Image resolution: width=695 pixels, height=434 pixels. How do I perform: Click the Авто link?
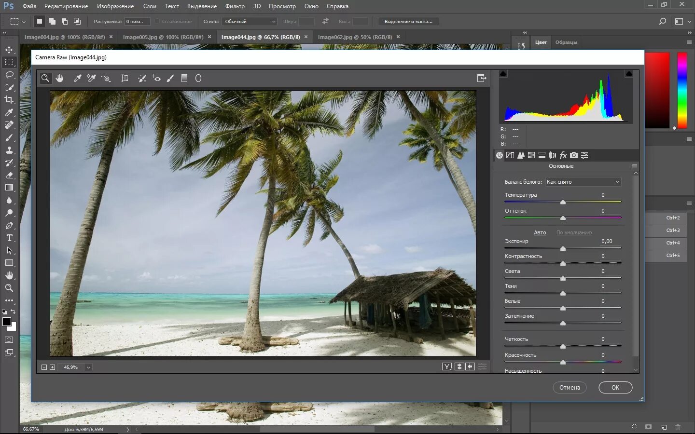tap(540, 233)
